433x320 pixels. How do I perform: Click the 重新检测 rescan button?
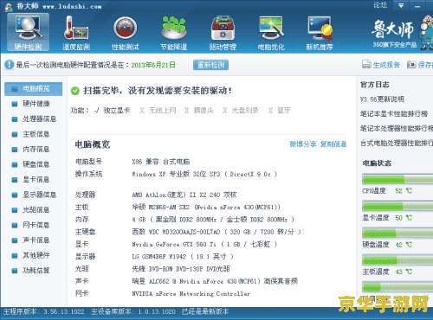[x=210, y=65]
